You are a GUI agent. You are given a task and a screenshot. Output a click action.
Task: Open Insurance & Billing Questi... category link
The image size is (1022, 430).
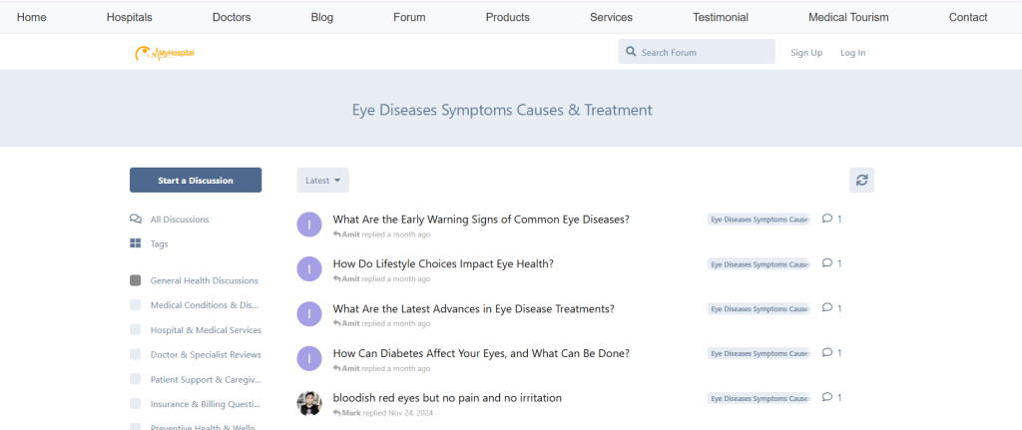206,405
